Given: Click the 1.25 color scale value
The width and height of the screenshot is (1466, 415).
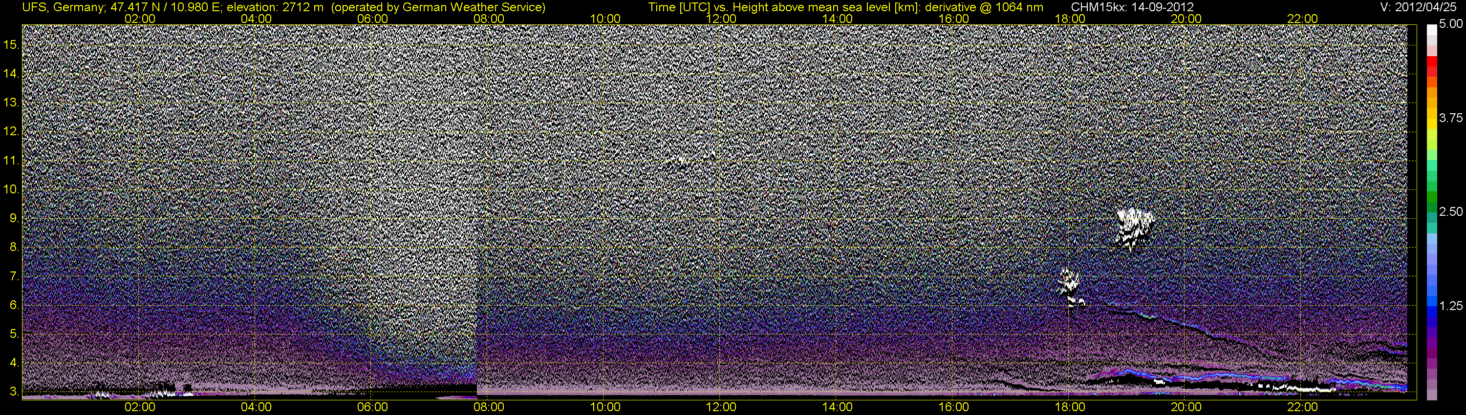Looking at the screenshot, I should (1451, 306).
